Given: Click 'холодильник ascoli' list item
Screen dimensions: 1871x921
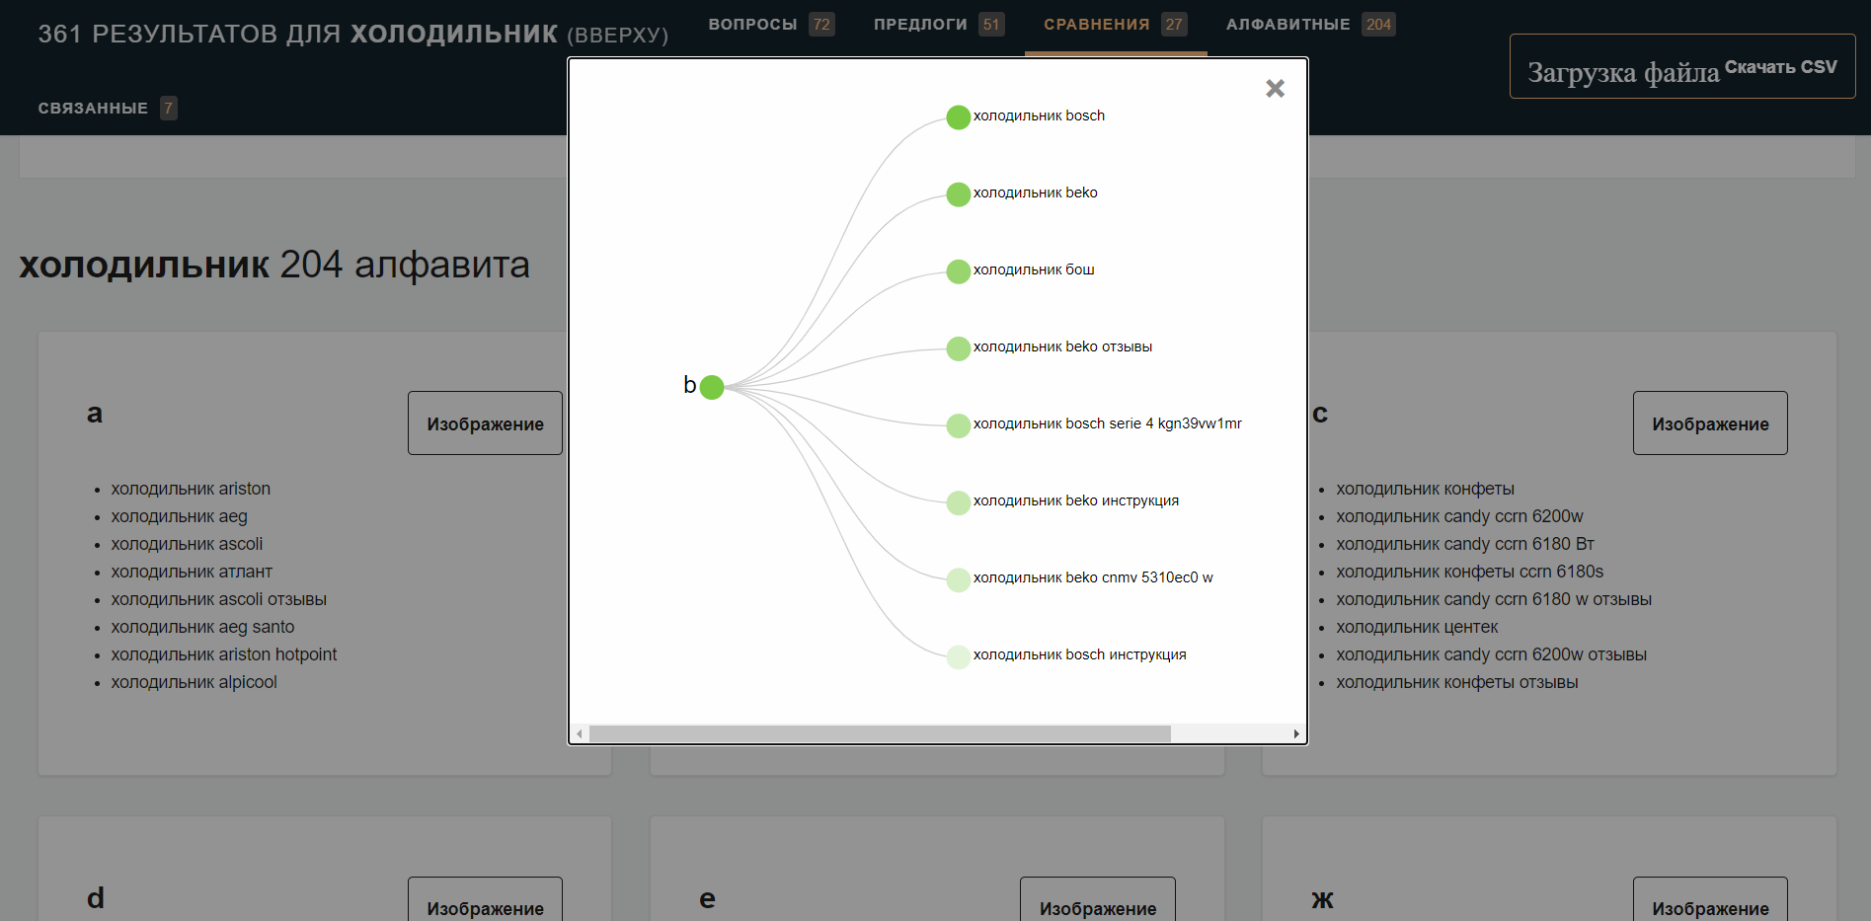Looking at the screenshot, I should pyautogui.click(x=187, y=544).
